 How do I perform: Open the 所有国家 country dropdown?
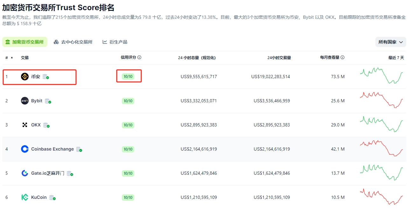[391, 42]
